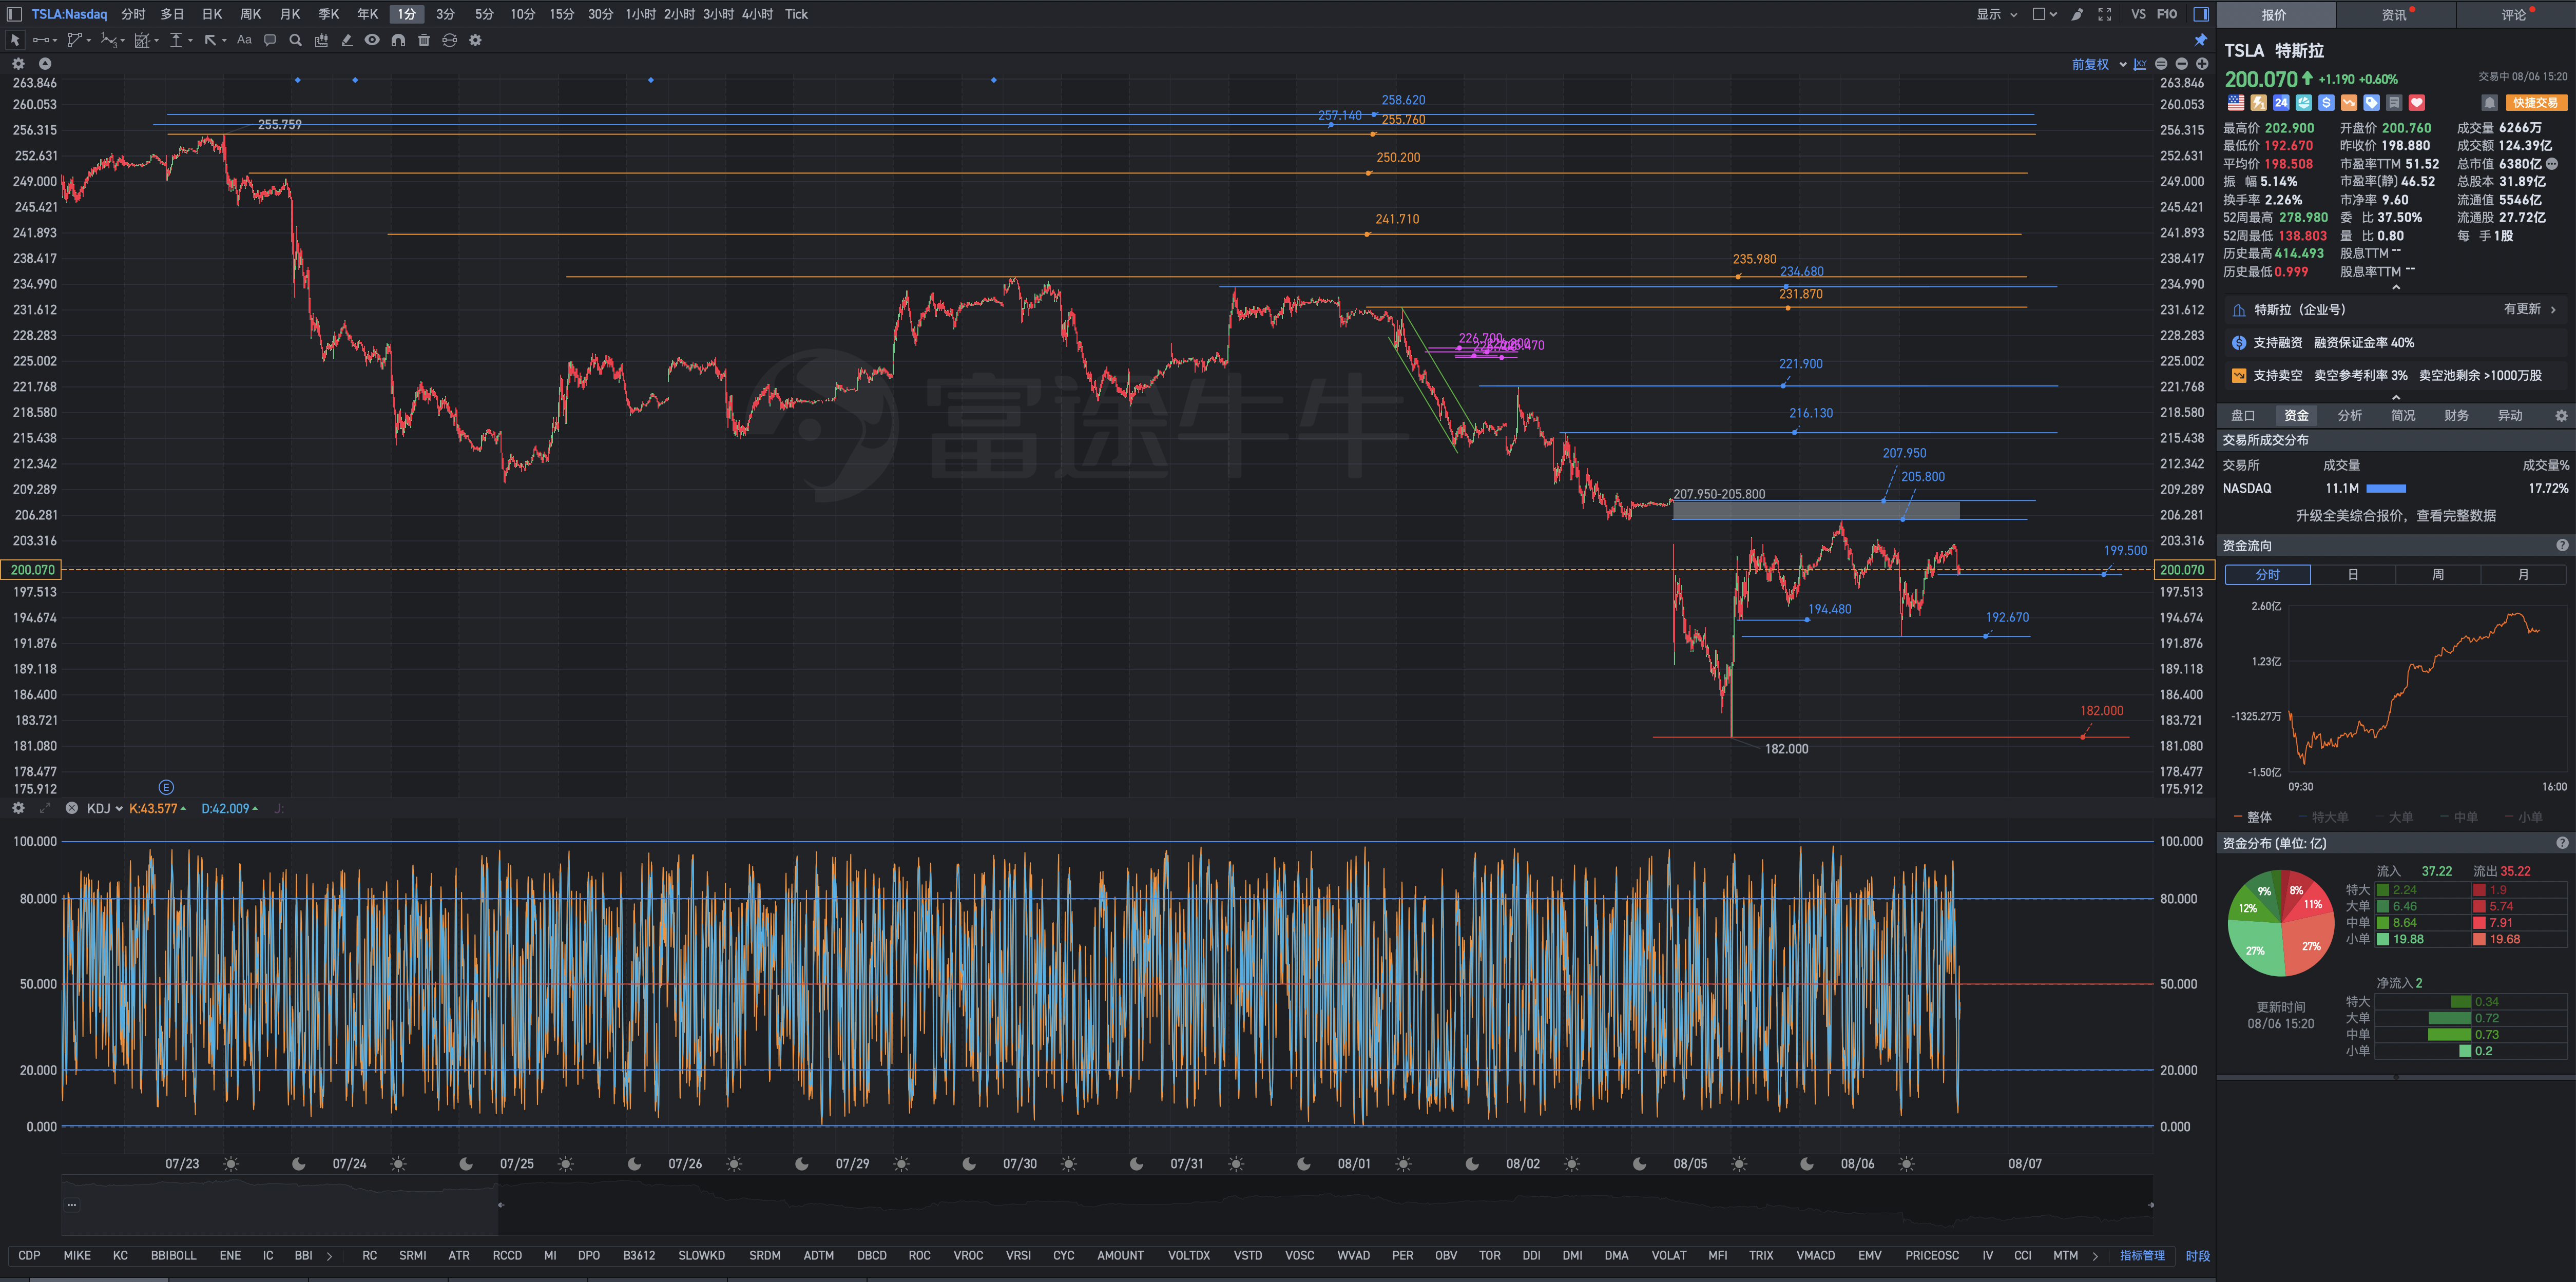Click the chart reset equals icon
This screenshot has width=2576, height=1282.
coord(2161,64)
